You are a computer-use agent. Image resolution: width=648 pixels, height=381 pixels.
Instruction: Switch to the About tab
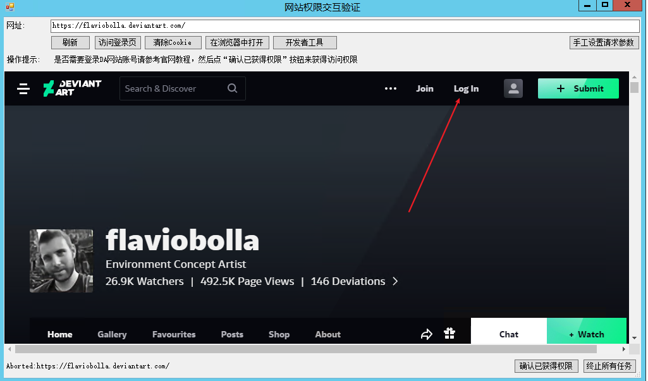328,334
